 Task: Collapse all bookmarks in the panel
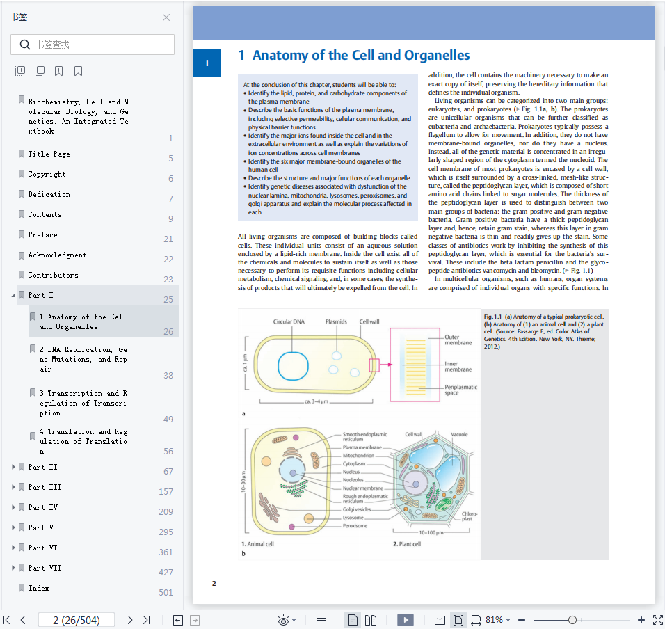[x=40, y=71]
